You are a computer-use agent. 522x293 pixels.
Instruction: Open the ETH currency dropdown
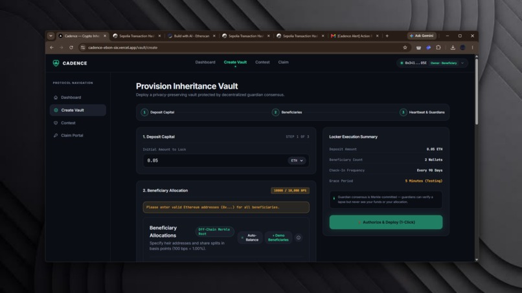click(297, 160)
